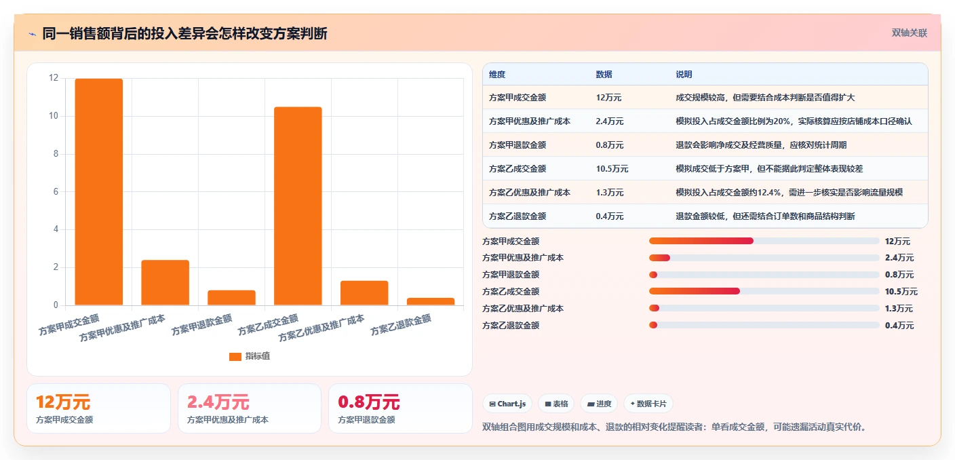The width and height of the screenshot is (955, 460).
Task: Click the 1.3万元 table cell
Action: pos(610,193)
